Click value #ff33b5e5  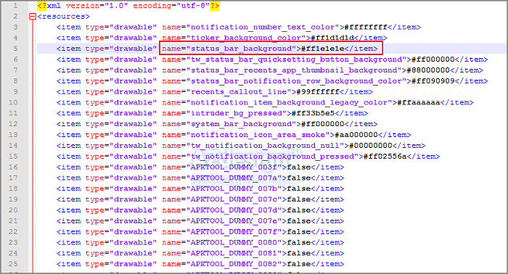coord(313,113)
